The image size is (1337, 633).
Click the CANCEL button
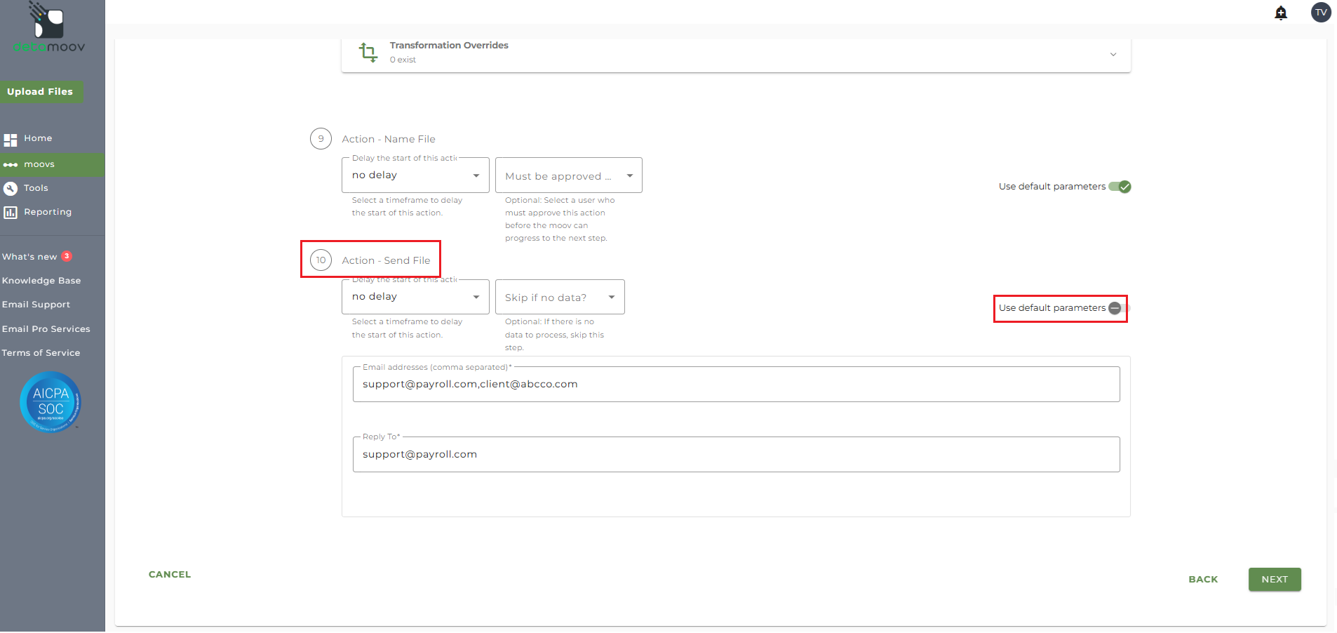pyautogui.click(x=170, y=575)
